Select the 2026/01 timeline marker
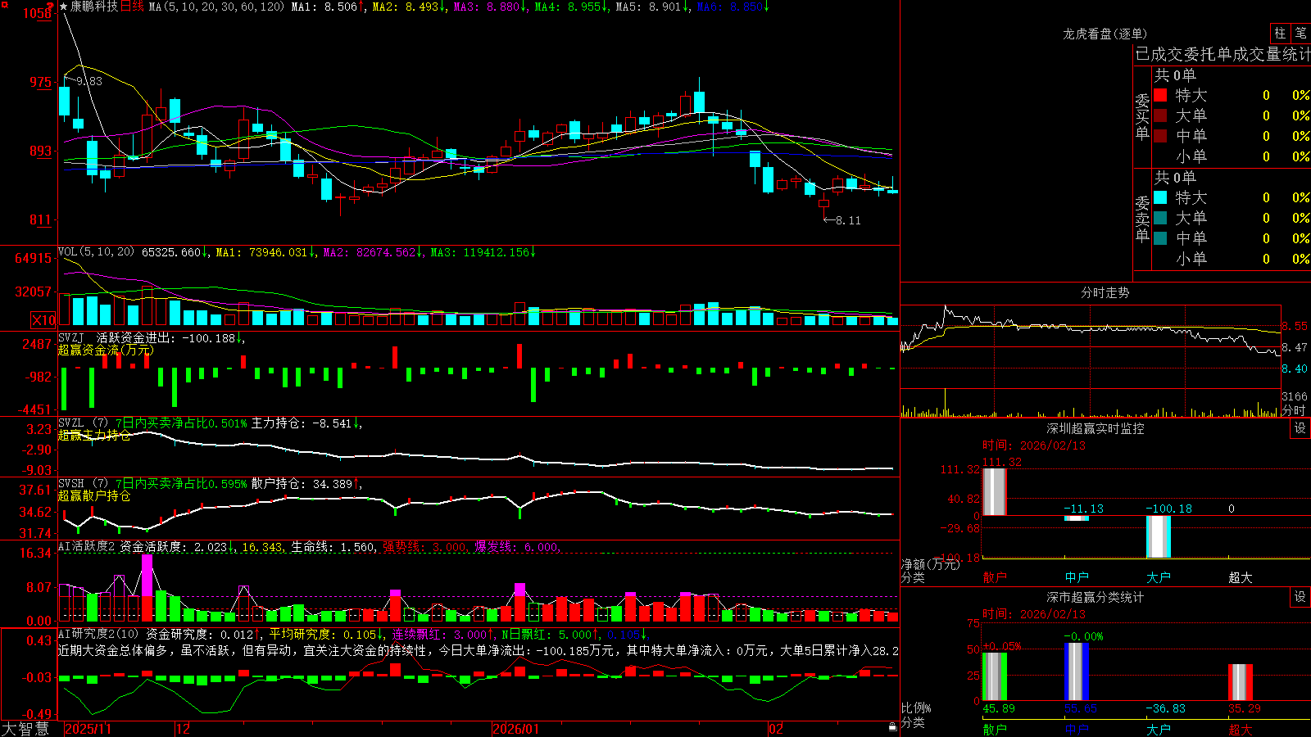Image resolution: width=1311 pixels, height=737 pixels. pyautogui.click(x=516, y=729)
